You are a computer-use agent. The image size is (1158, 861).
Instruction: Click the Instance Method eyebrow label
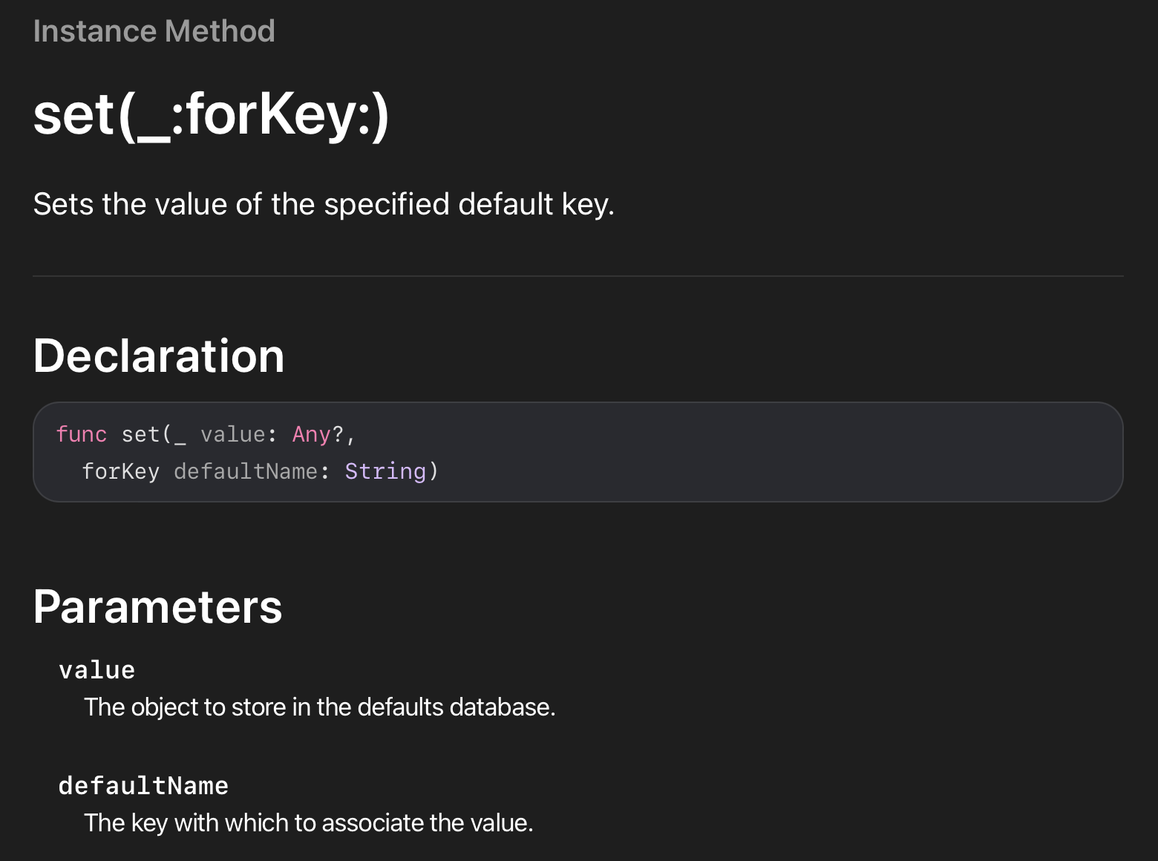click(x=154, y=31)
